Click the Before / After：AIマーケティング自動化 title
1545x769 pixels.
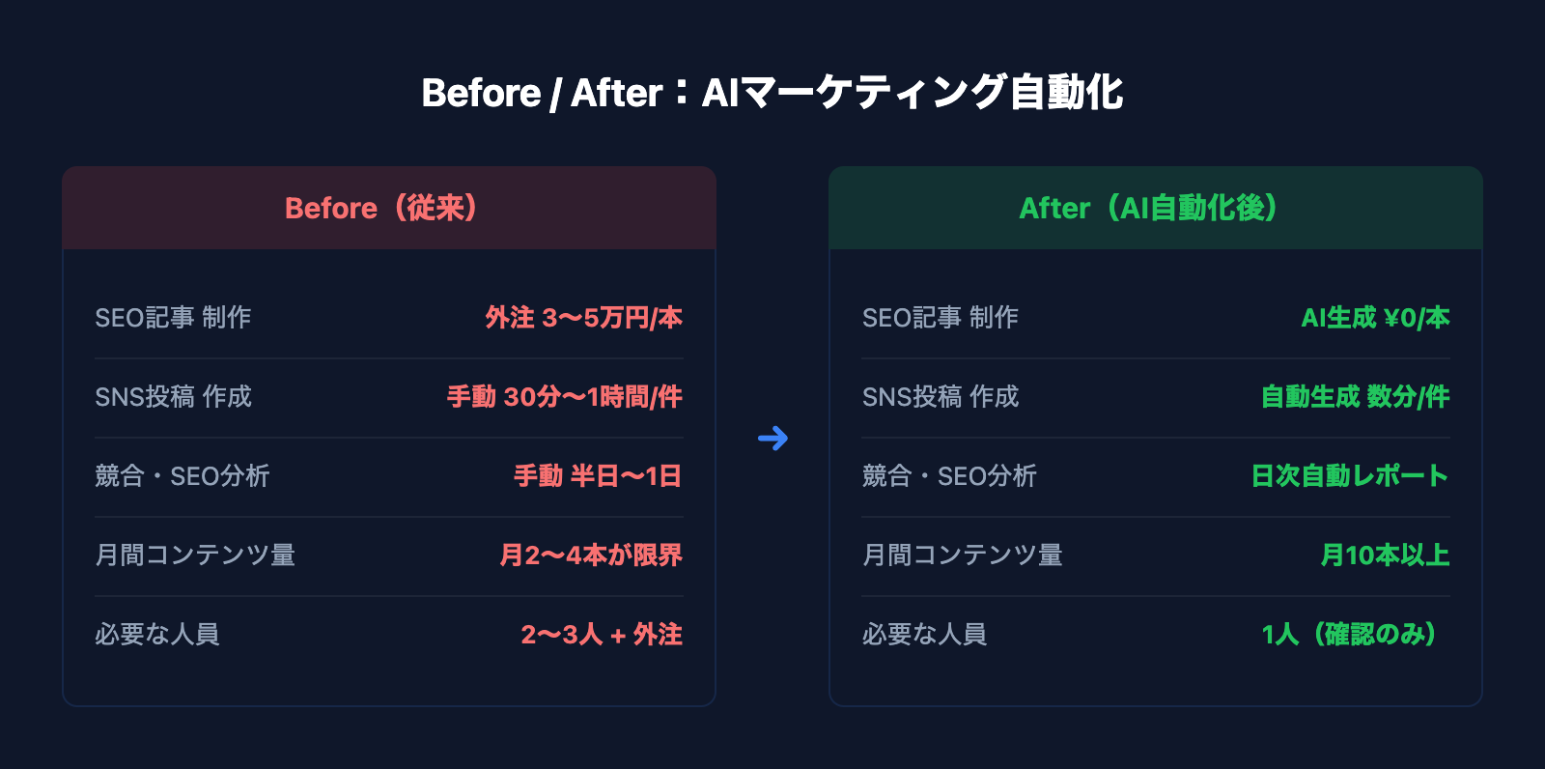pos(772,93)
